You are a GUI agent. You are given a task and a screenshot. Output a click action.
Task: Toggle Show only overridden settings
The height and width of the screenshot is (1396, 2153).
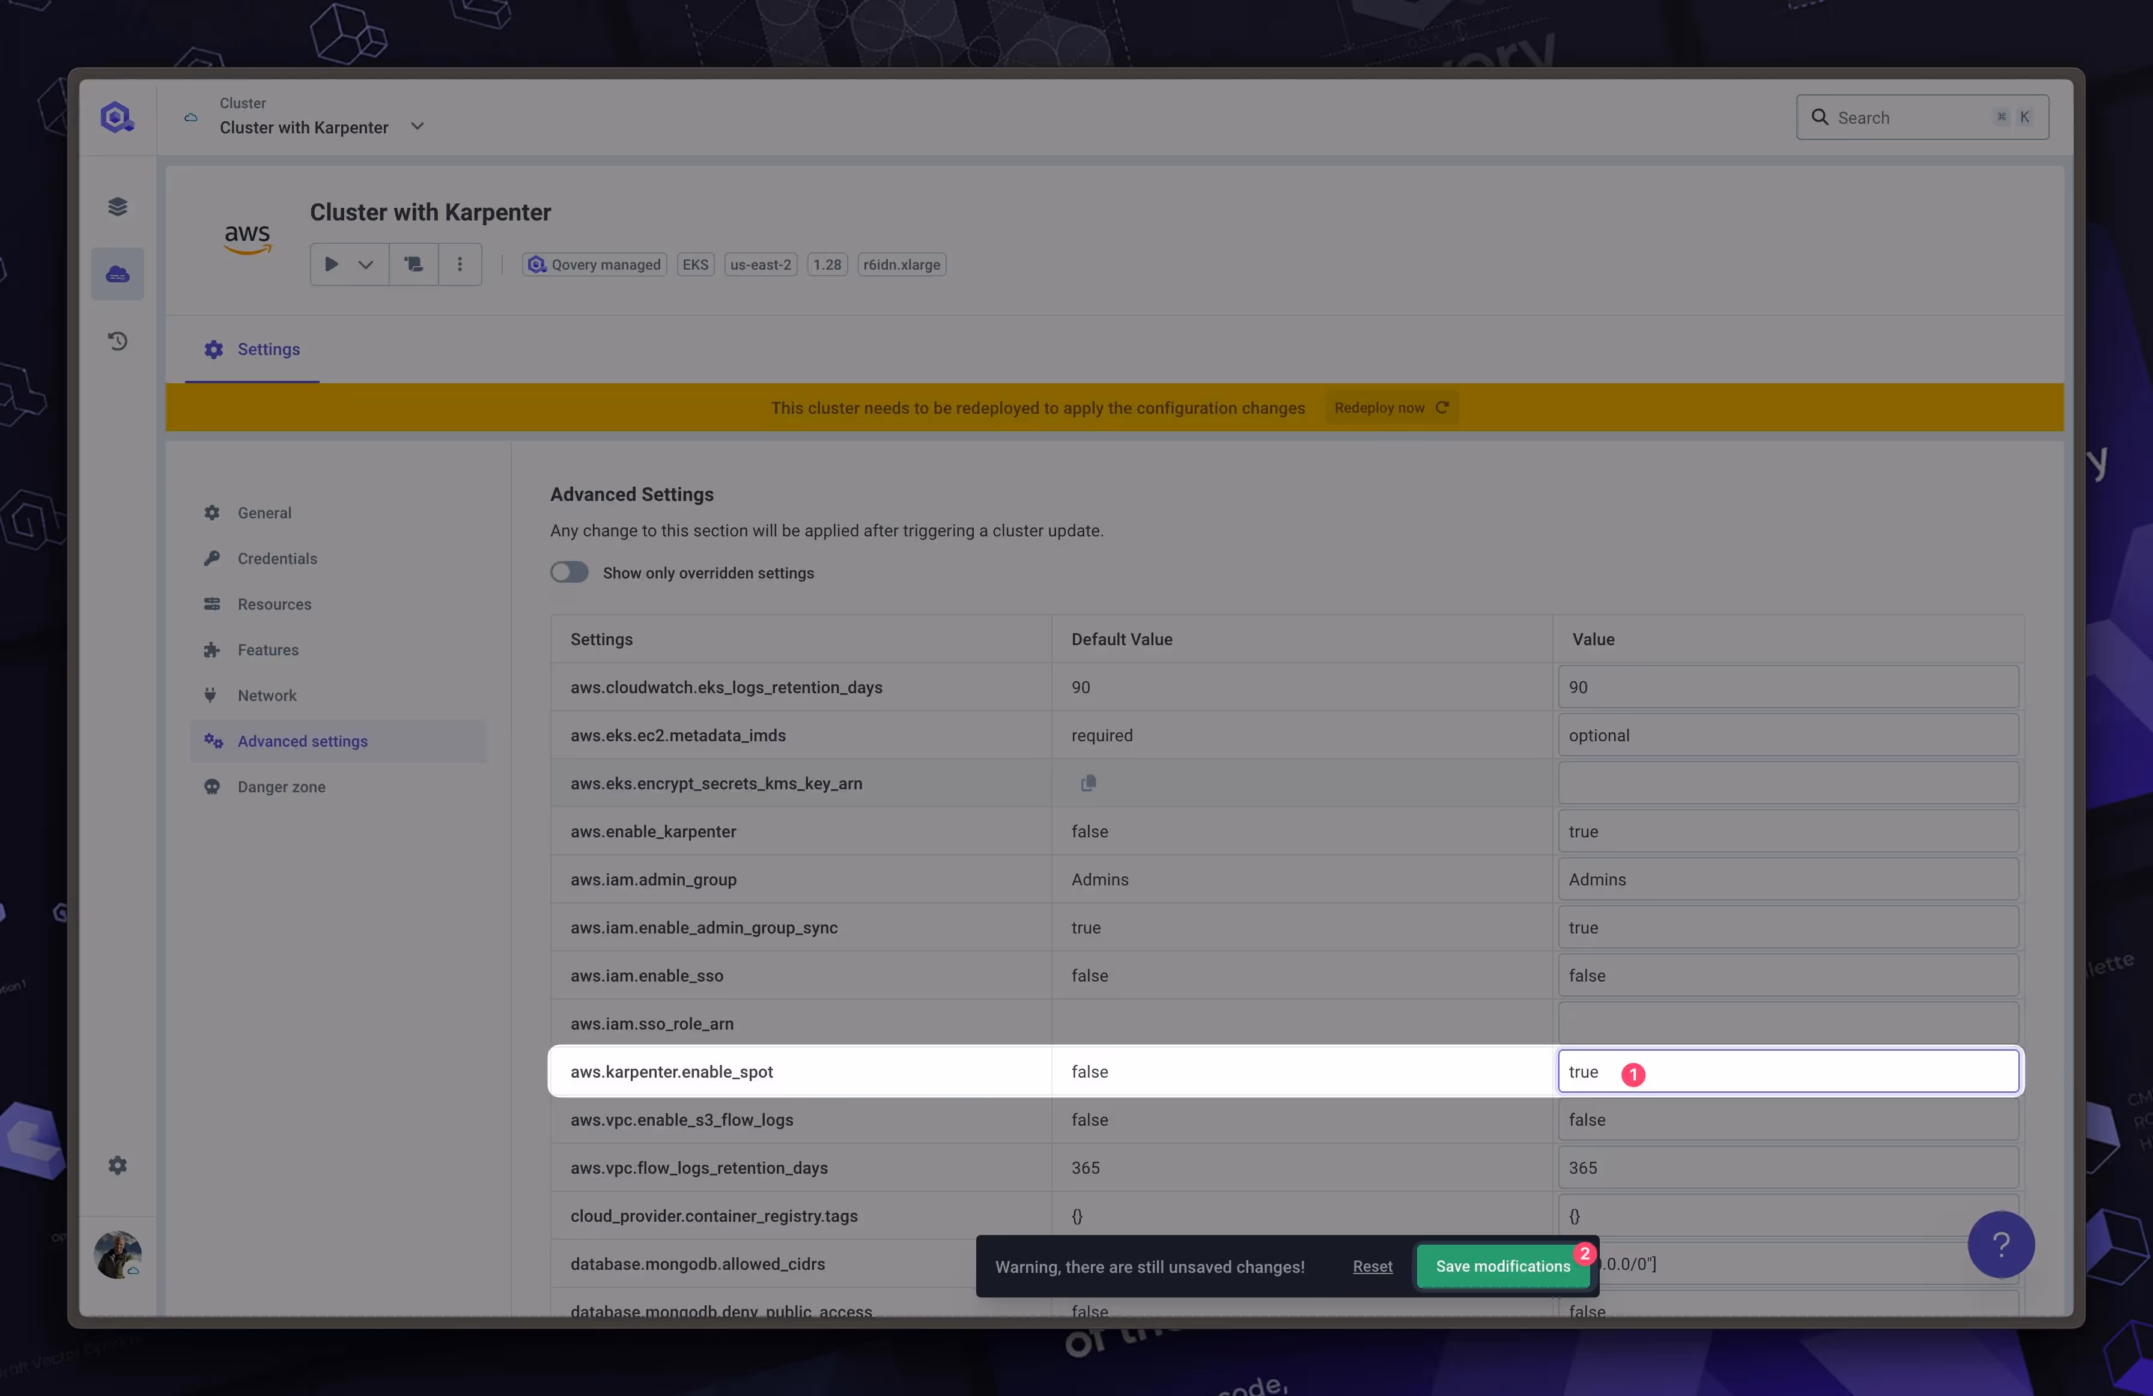tap(569, 572)
